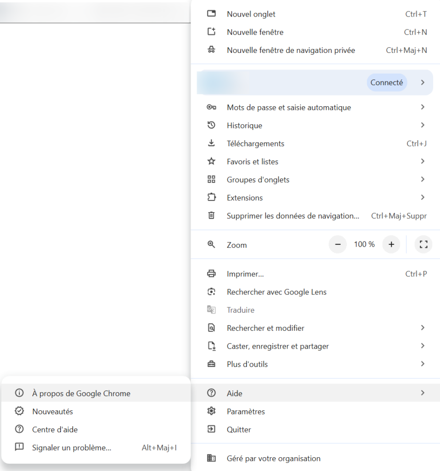Click the Téléchargements download arrow icon
The width and height of the screenshot is (440, 471).
click(211, 143)
